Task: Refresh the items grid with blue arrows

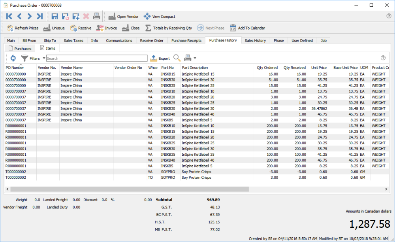Action: (13, 58)
